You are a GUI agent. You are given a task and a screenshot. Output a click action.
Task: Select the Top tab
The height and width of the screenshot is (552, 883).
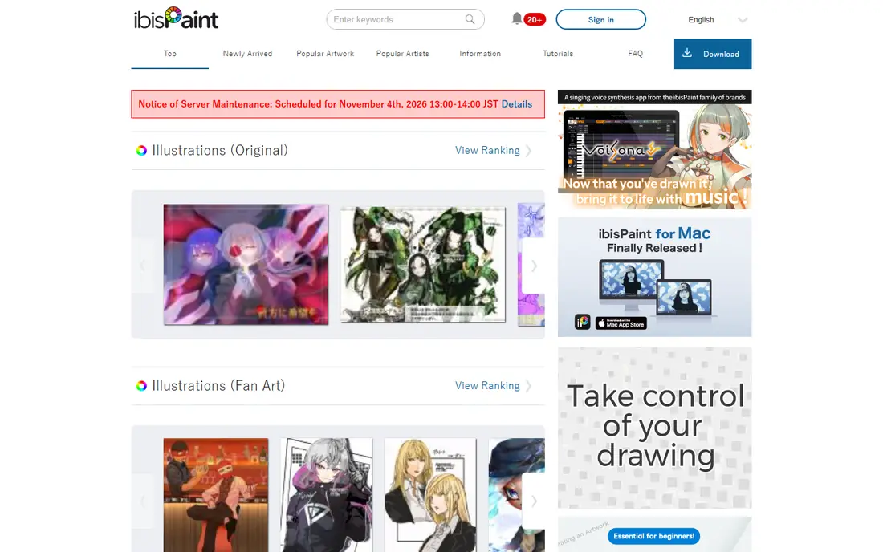click(x=170, y=54)
